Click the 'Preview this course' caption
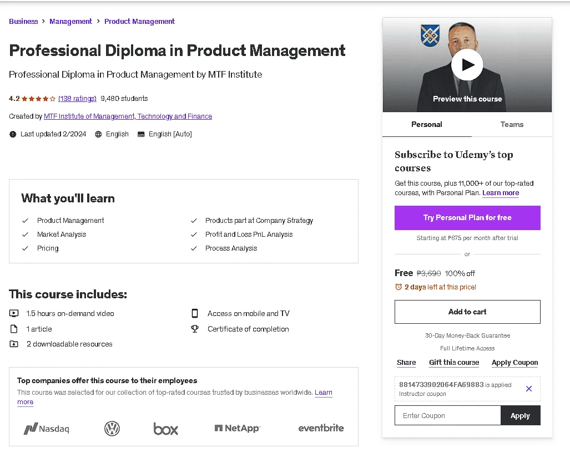 467,99
